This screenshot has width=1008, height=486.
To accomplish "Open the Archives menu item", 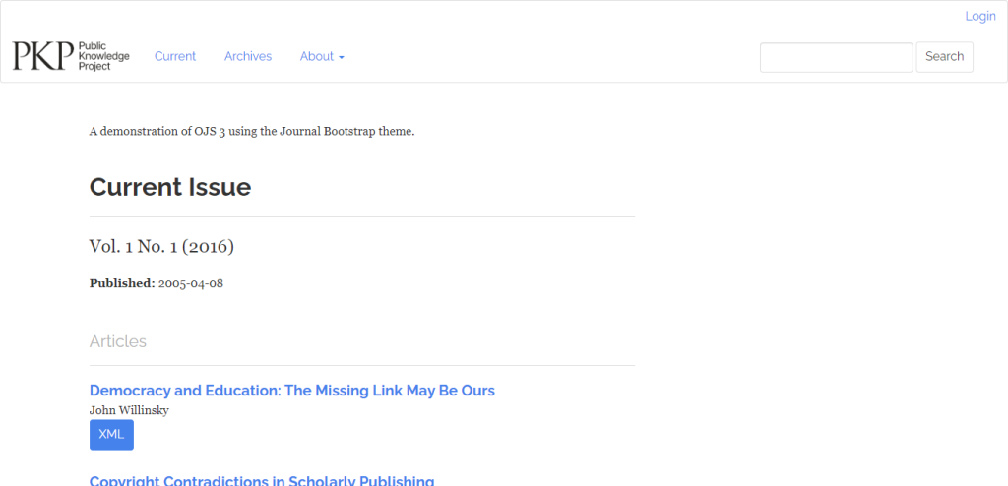I will (248, 56).
